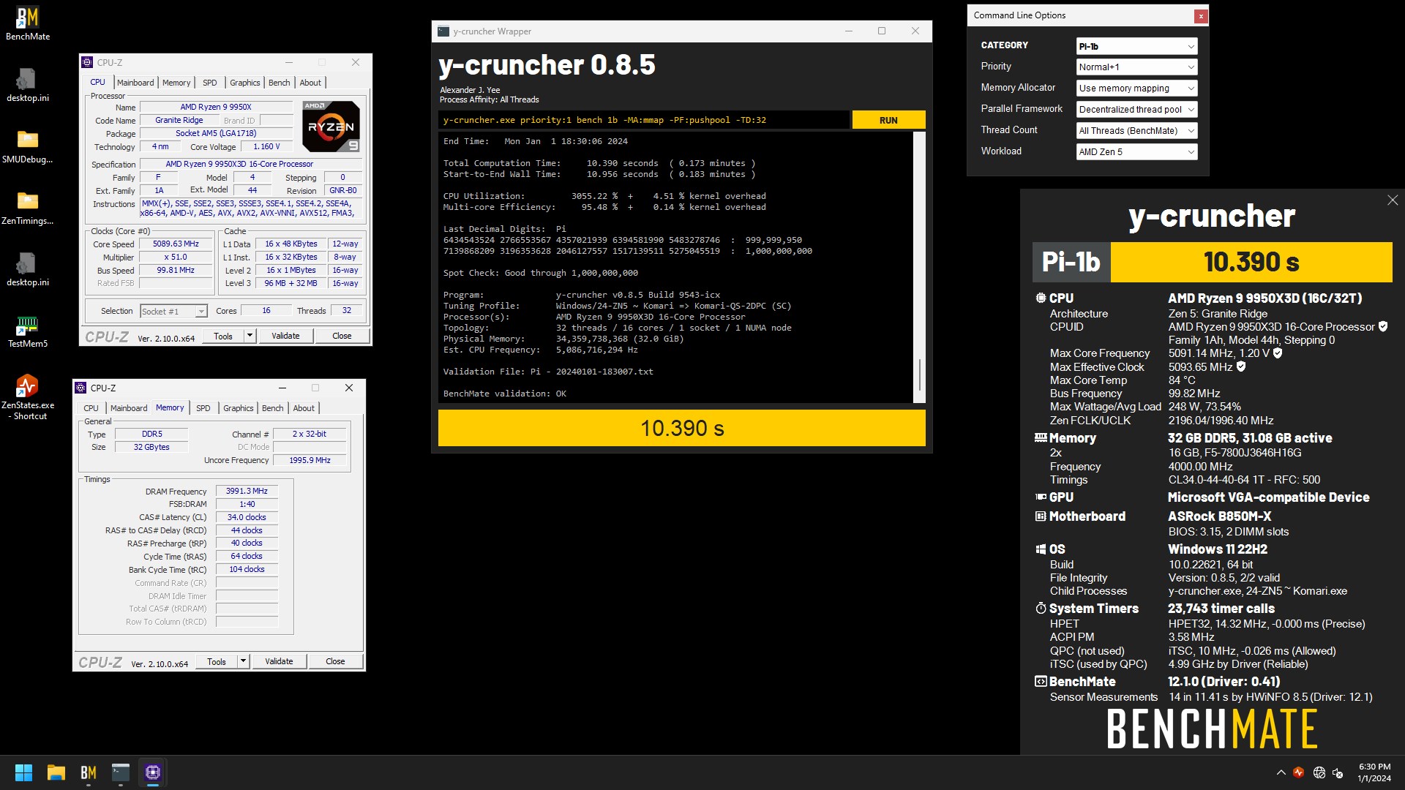Screen dimensions: 1405x790
Task: Click the CPU chip icon in result panel
Action: click(x=1041, y=298)
